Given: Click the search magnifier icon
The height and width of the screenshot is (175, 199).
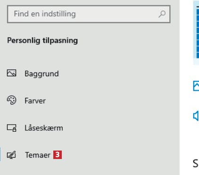Looking at the screenshot, I should pos(162,14).
